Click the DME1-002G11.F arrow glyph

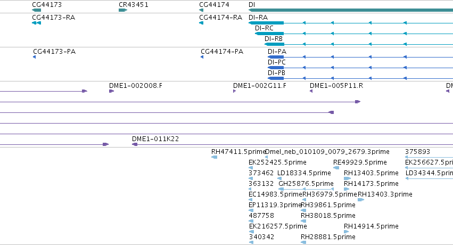tap(235, 91)
